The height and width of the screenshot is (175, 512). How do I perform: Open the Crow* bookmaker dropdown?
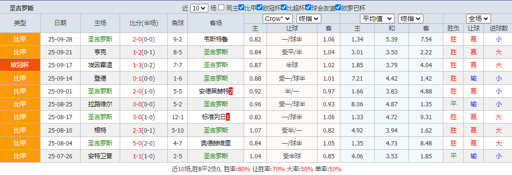(277, 19)
